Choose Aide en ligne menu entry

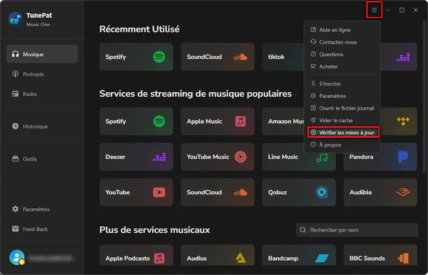point(342,30)
